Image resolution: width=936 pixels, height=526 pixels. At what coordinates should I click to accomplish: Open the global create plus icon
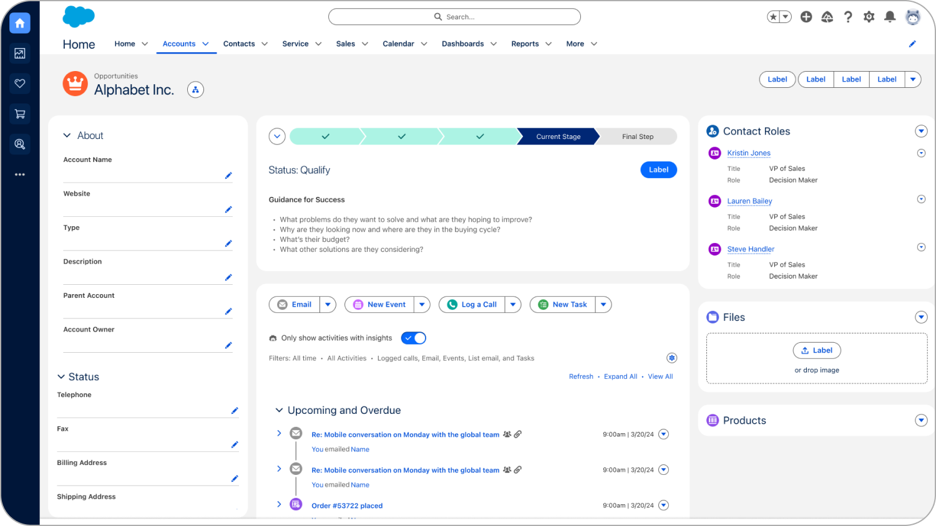[806, 17]
